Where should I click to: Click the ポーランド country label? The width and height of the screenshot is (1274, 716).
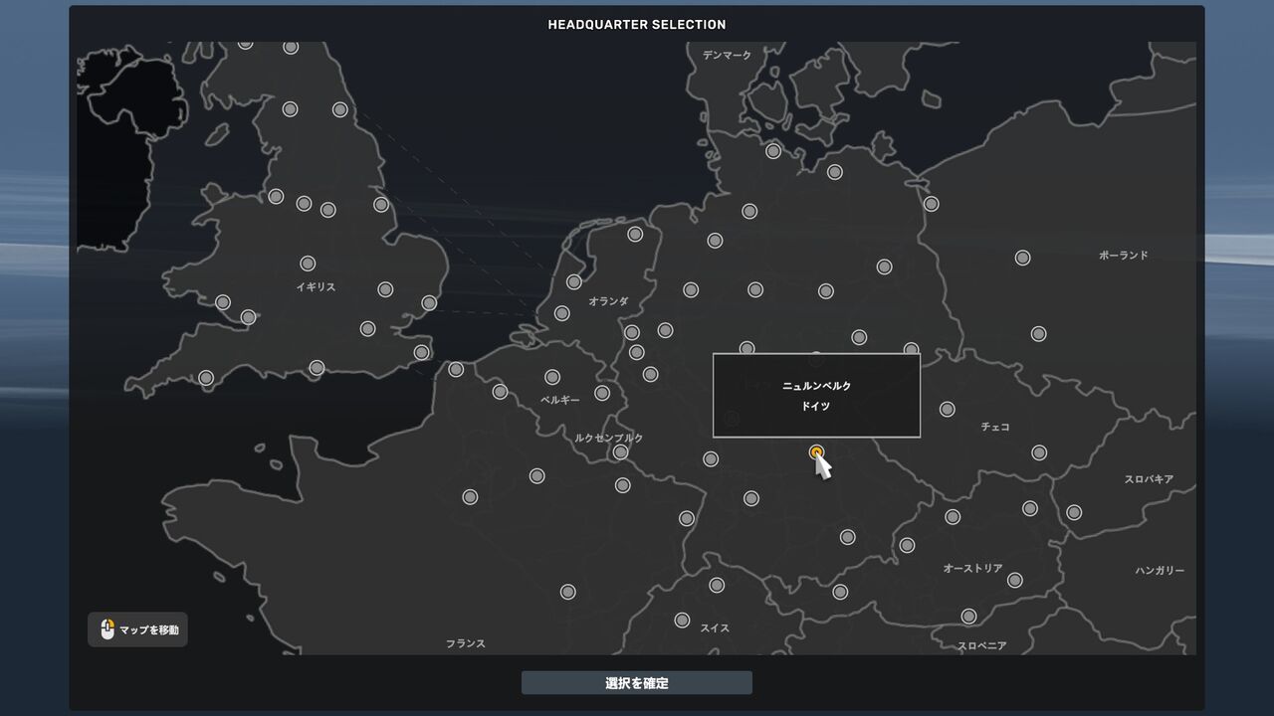click(x=1124, y=256)
